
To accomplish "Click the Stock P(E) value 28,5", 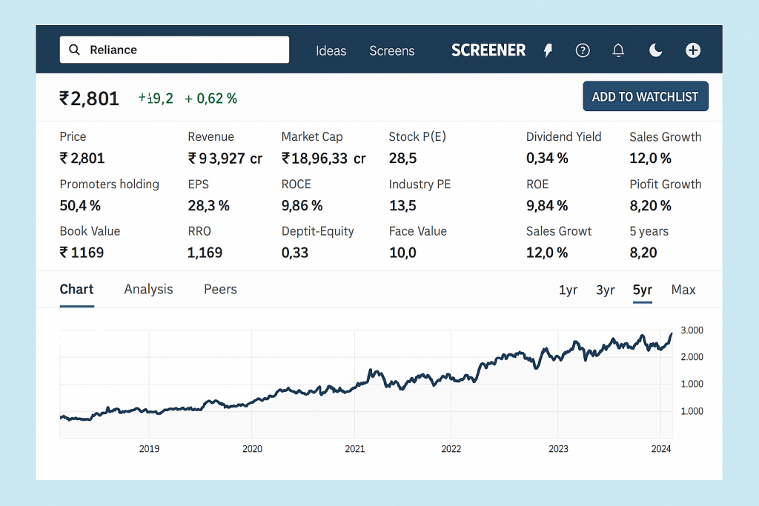I will pyautogui.click(x=402, y=159).
